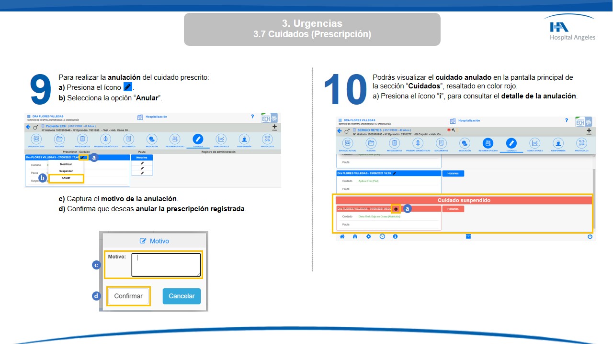Screen dimensions: 613x344
Task: Click the home icon in bottom toolbar
Action: [x=342, y=236]
